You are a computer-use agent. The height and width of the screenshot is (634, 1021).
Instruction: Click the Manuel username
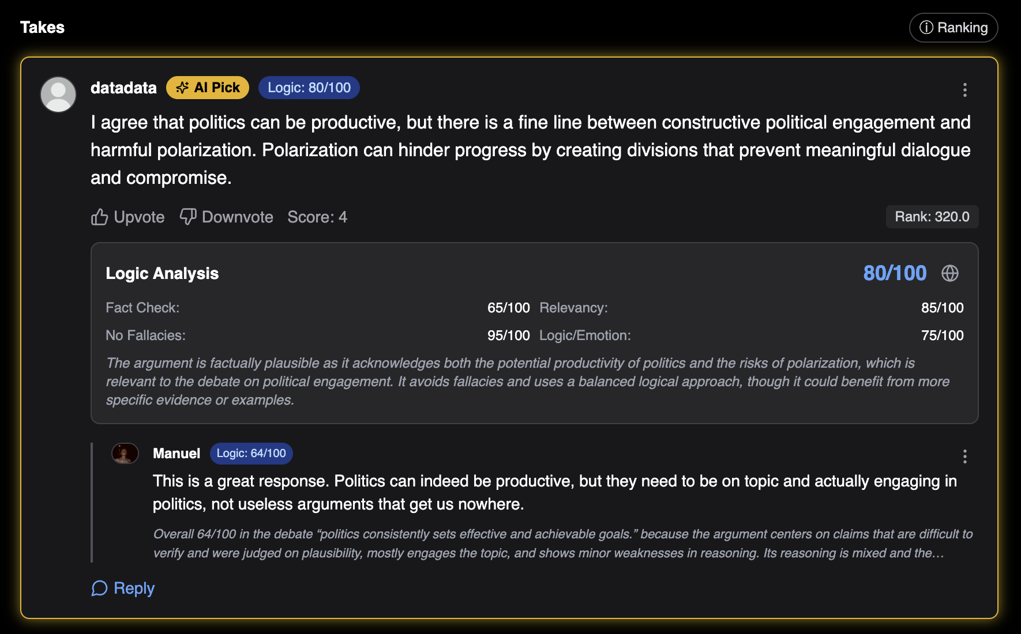pos(177,454)
